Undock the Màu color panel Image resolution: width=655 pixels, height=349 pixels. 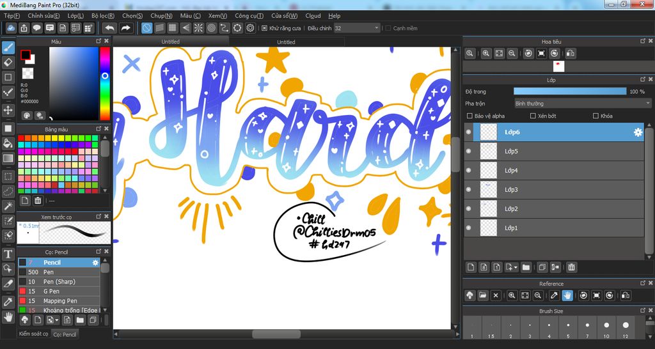(x=99, y=41)
